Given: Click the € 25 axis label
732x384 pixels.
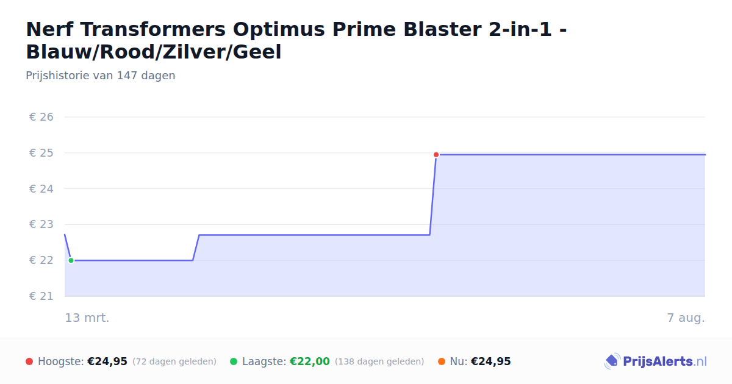Looking at the screenshot, I should [x=41, y=153].
